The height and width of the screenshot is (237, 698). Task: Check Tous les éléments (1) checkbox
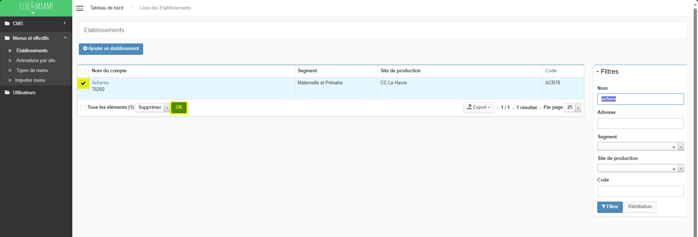[83, 107]
